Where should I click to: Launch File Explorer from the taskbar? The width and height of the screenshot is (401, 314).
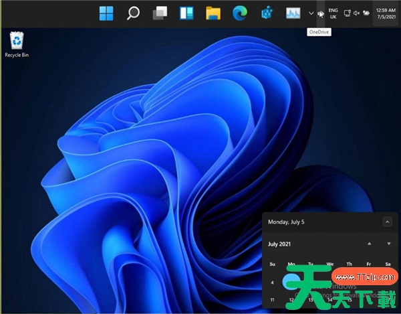(213, 13)
